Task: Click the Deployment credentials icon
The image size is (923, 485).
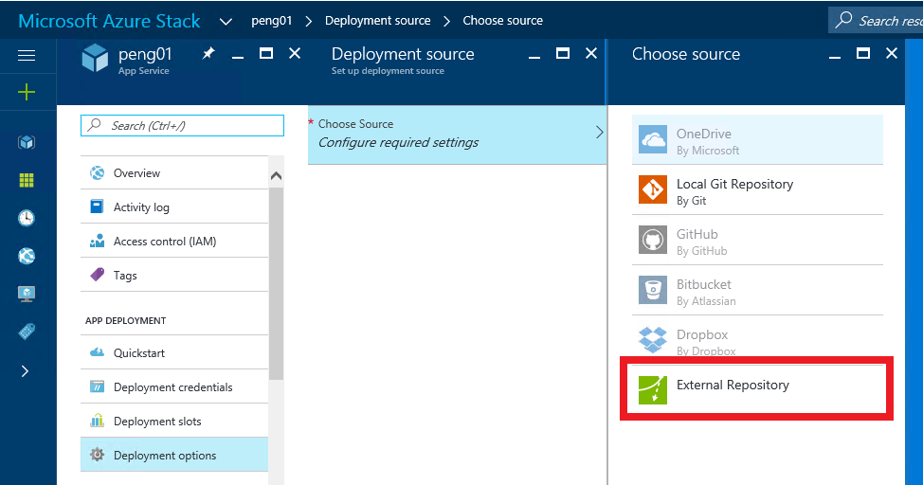Action: 97,386
